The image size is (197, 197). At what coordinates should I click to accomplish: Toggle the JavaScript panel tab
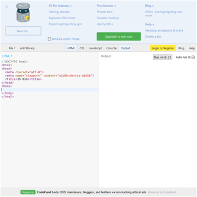(x=95, y=48)
